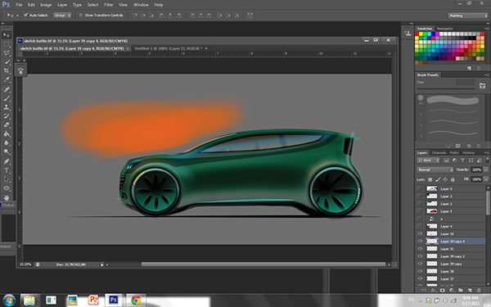
Task: Click the trash icon in Layers panel
Action: point(479,291)
